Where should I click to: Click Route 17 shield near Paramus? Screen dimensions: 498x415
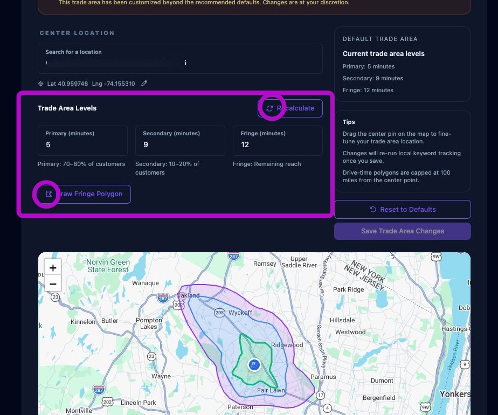321,395
